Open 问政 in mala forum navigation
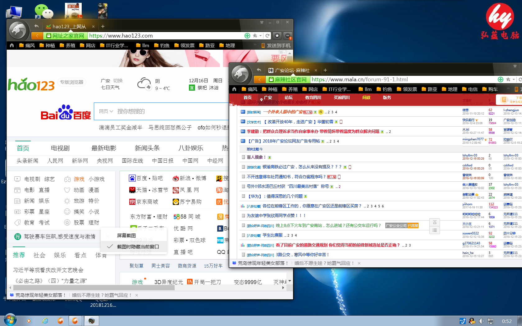This screenshot has height=326, width=522. coord(366,97)
